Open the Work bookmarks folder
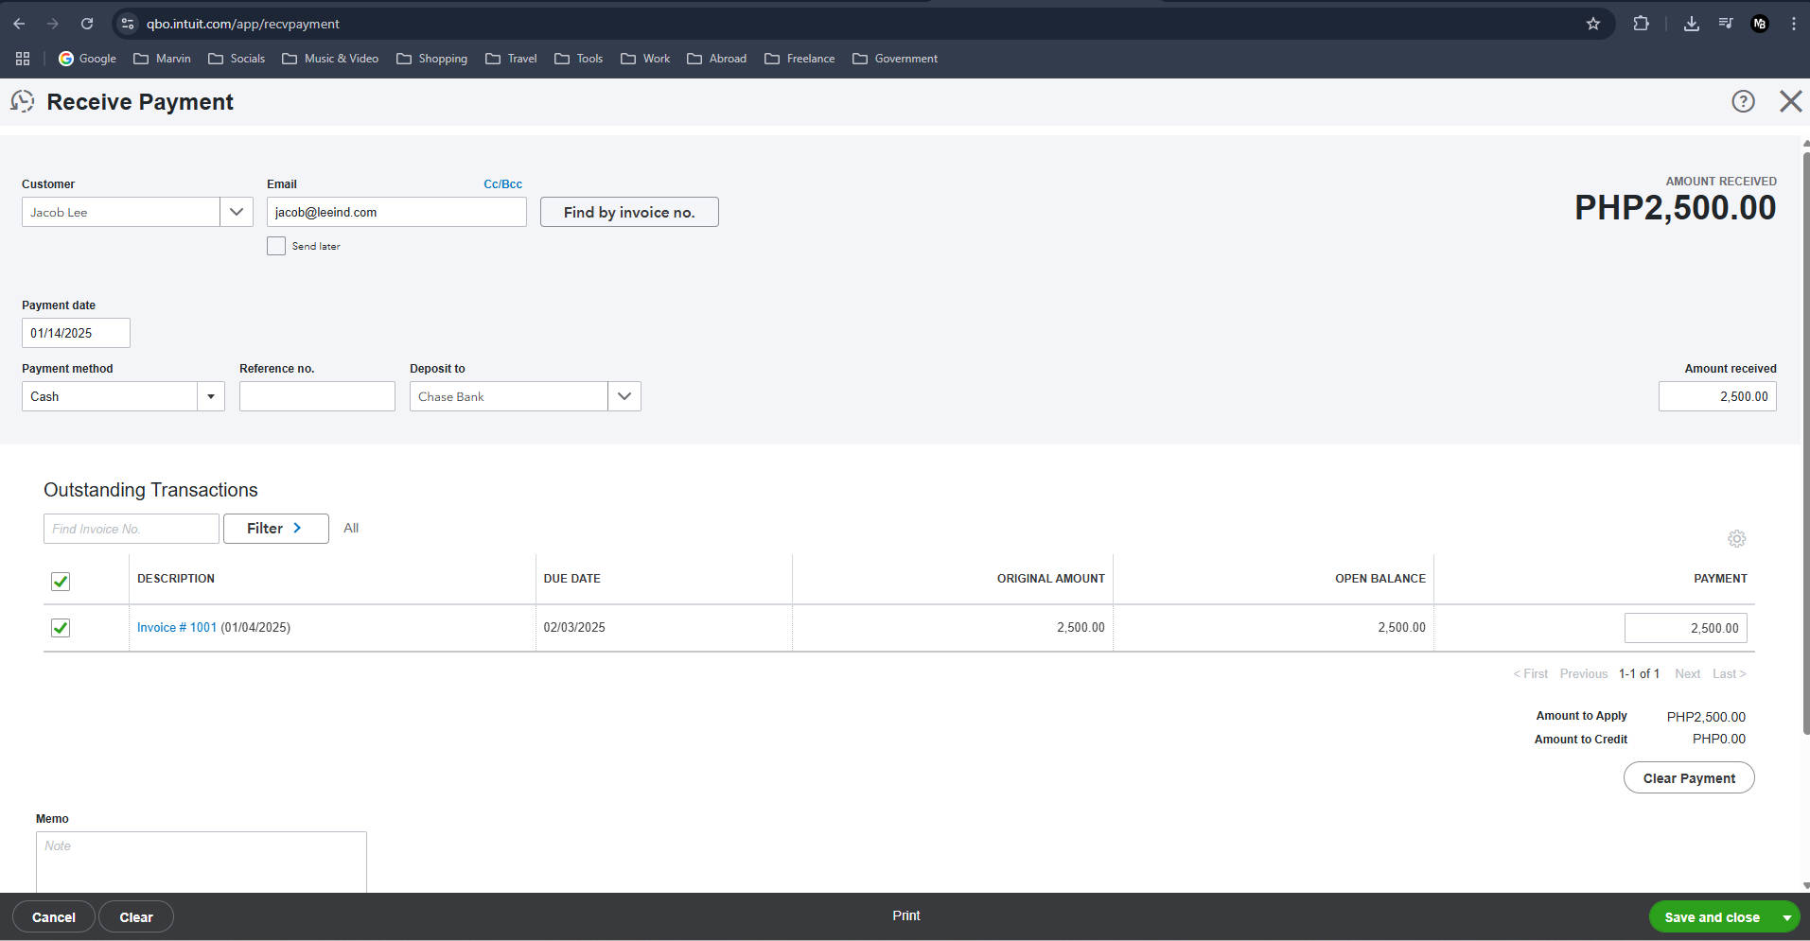 point(645,59)
